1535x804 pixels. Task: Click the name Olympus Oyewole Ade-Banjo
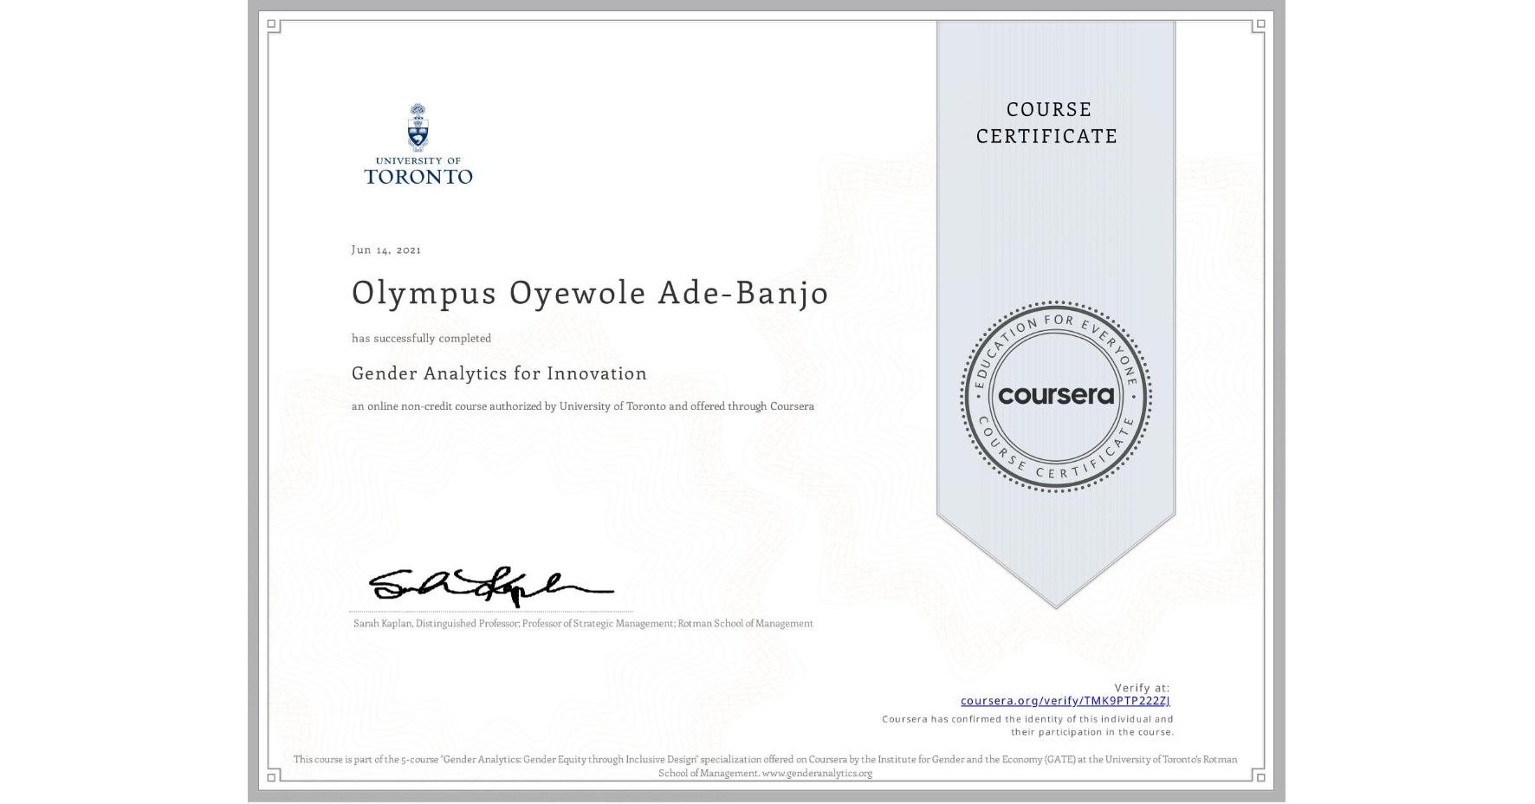(x=589, y=292)
